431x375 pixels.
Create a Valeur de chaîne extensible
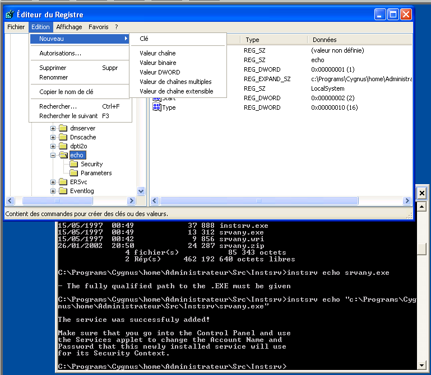pos(178,91)
